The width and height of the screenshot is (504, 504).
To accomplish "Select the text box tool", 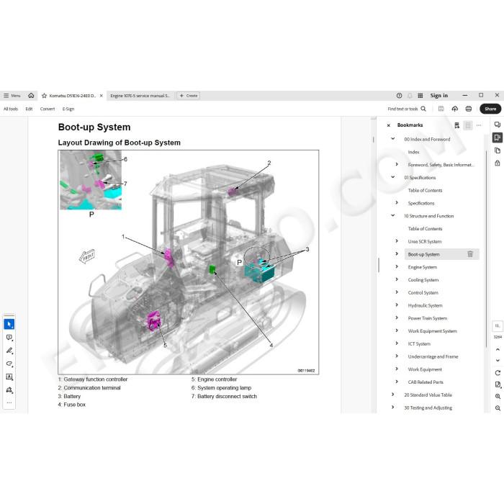I will [9, 377].
